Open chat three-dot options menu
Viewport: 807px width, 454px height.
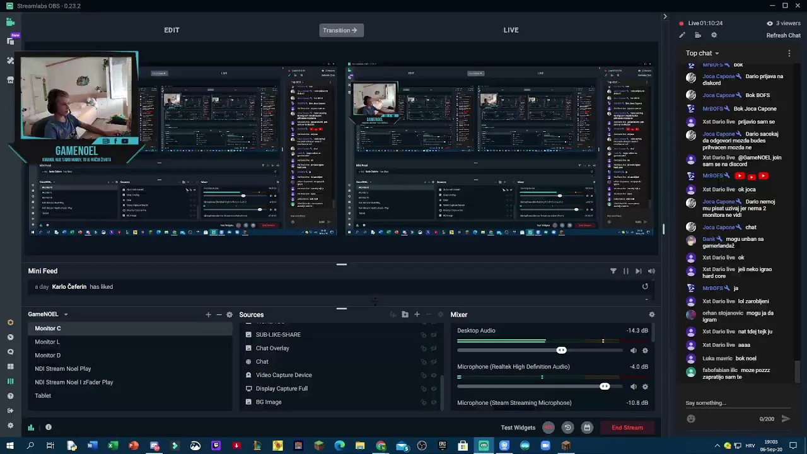click(789, 54)
